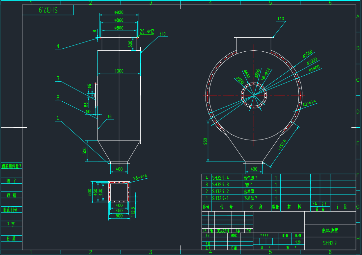Image resolution: width=362 pixels, height=255 pixels.
Task: Select the 出料装置 drawing title
Action: [330, 231]
